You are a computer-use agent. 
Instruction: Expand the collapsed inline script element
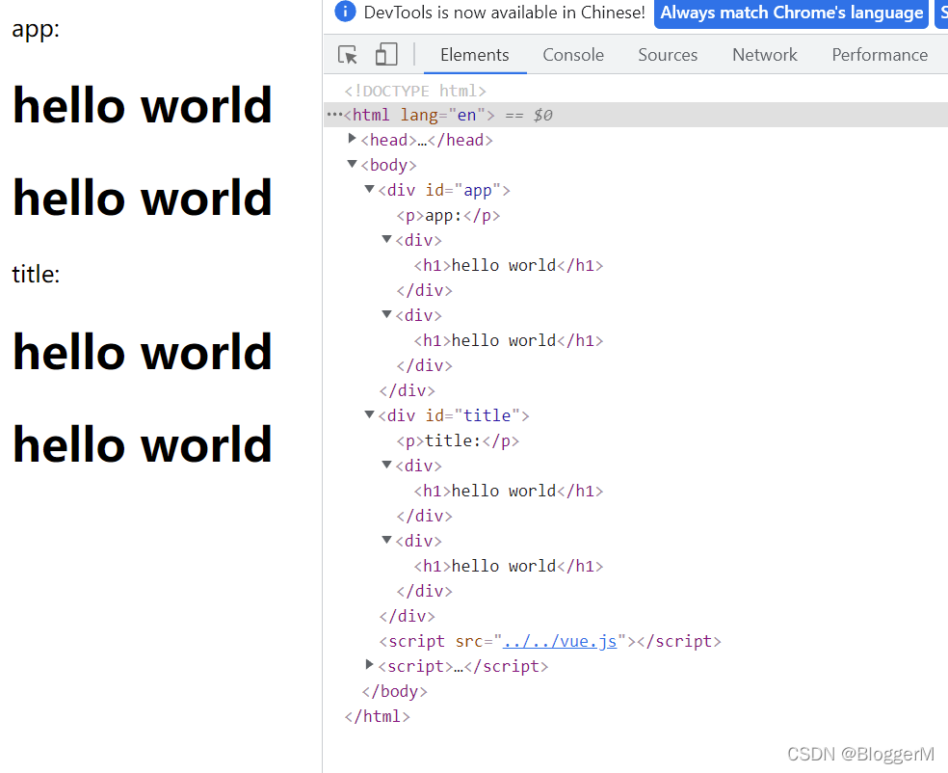369,665
